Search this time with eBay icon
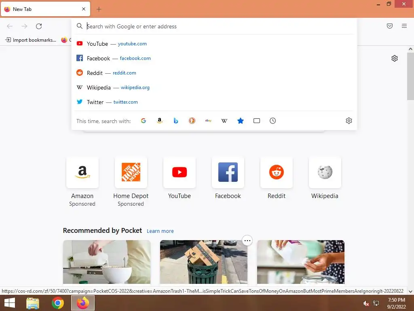 [208, 121]
